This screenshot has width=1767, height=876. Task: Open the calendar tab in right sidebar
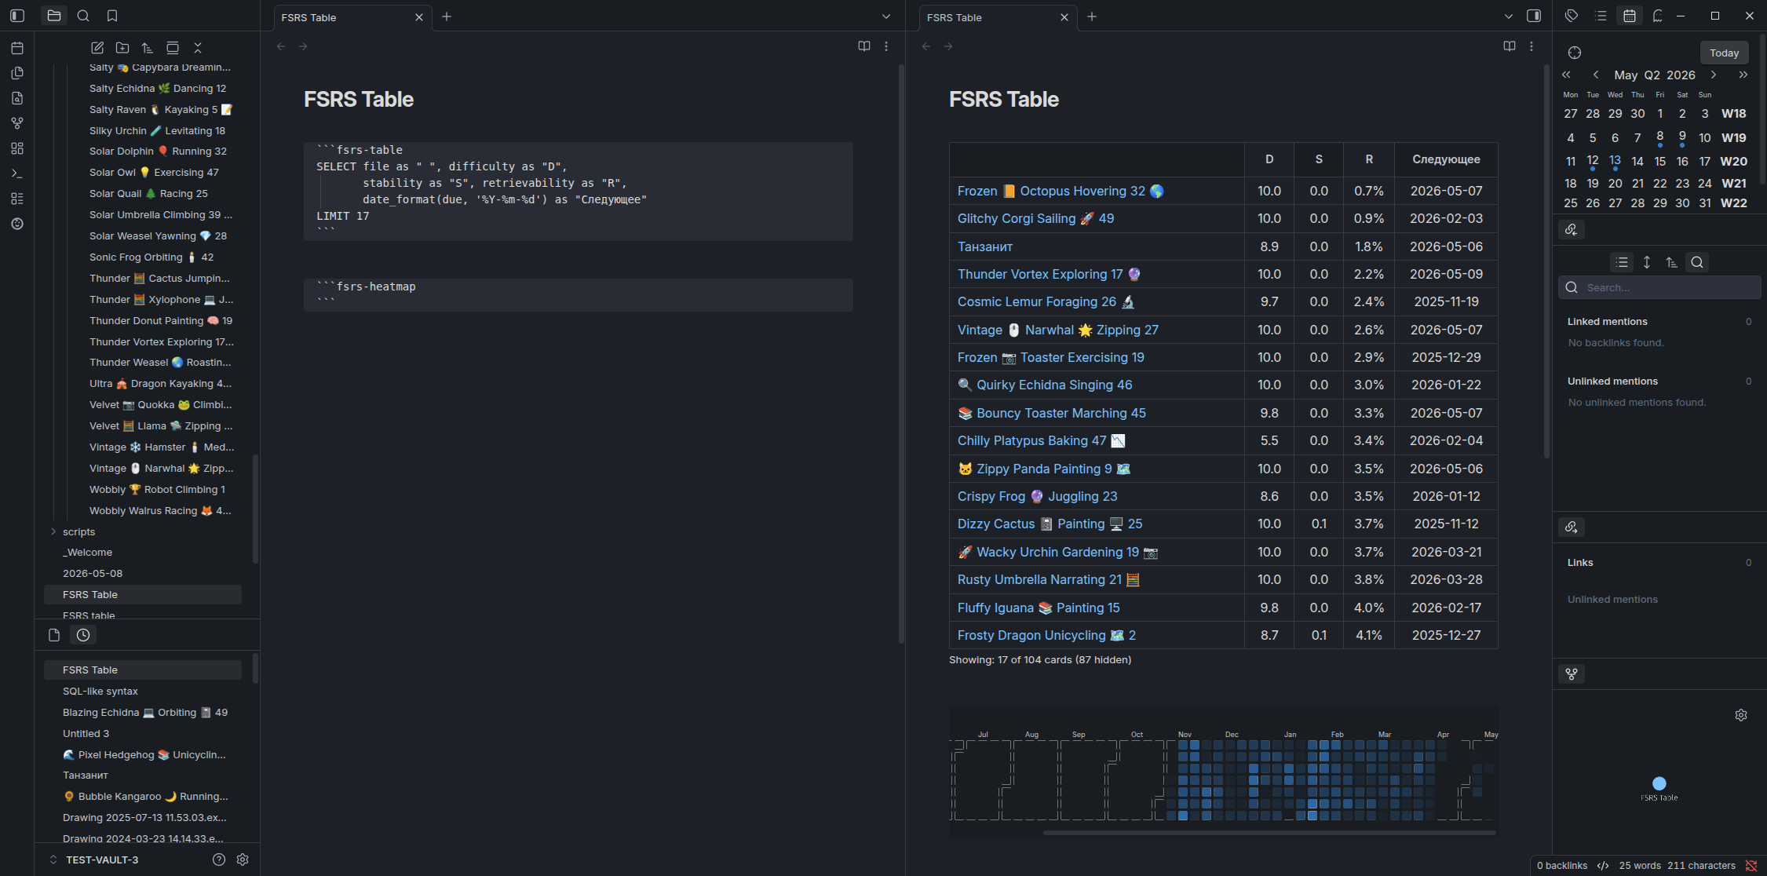pyautogui.click(x=1630, y=16)
